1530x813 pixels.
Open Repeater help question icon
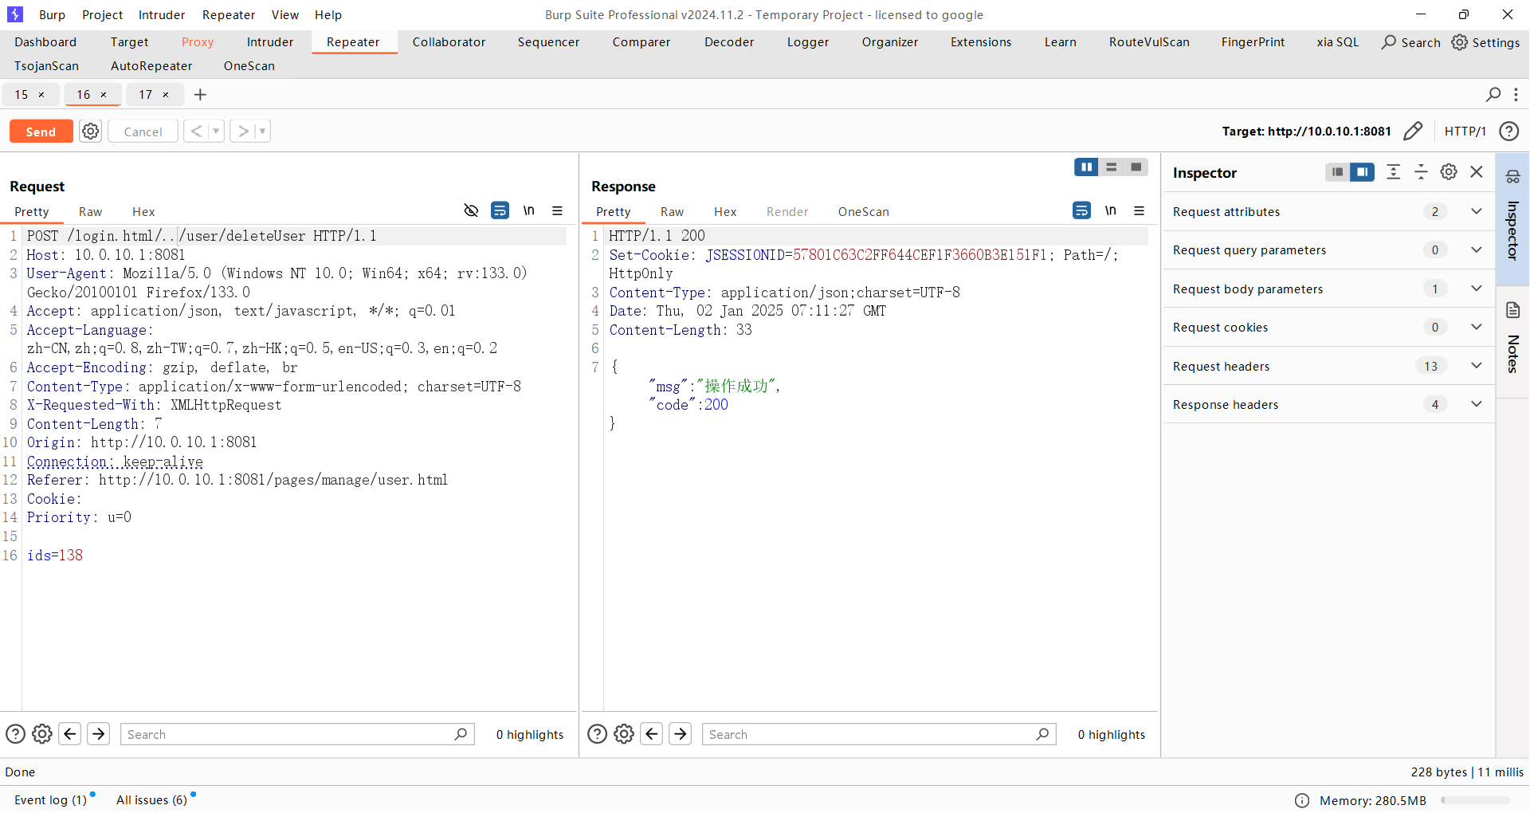1508,131
